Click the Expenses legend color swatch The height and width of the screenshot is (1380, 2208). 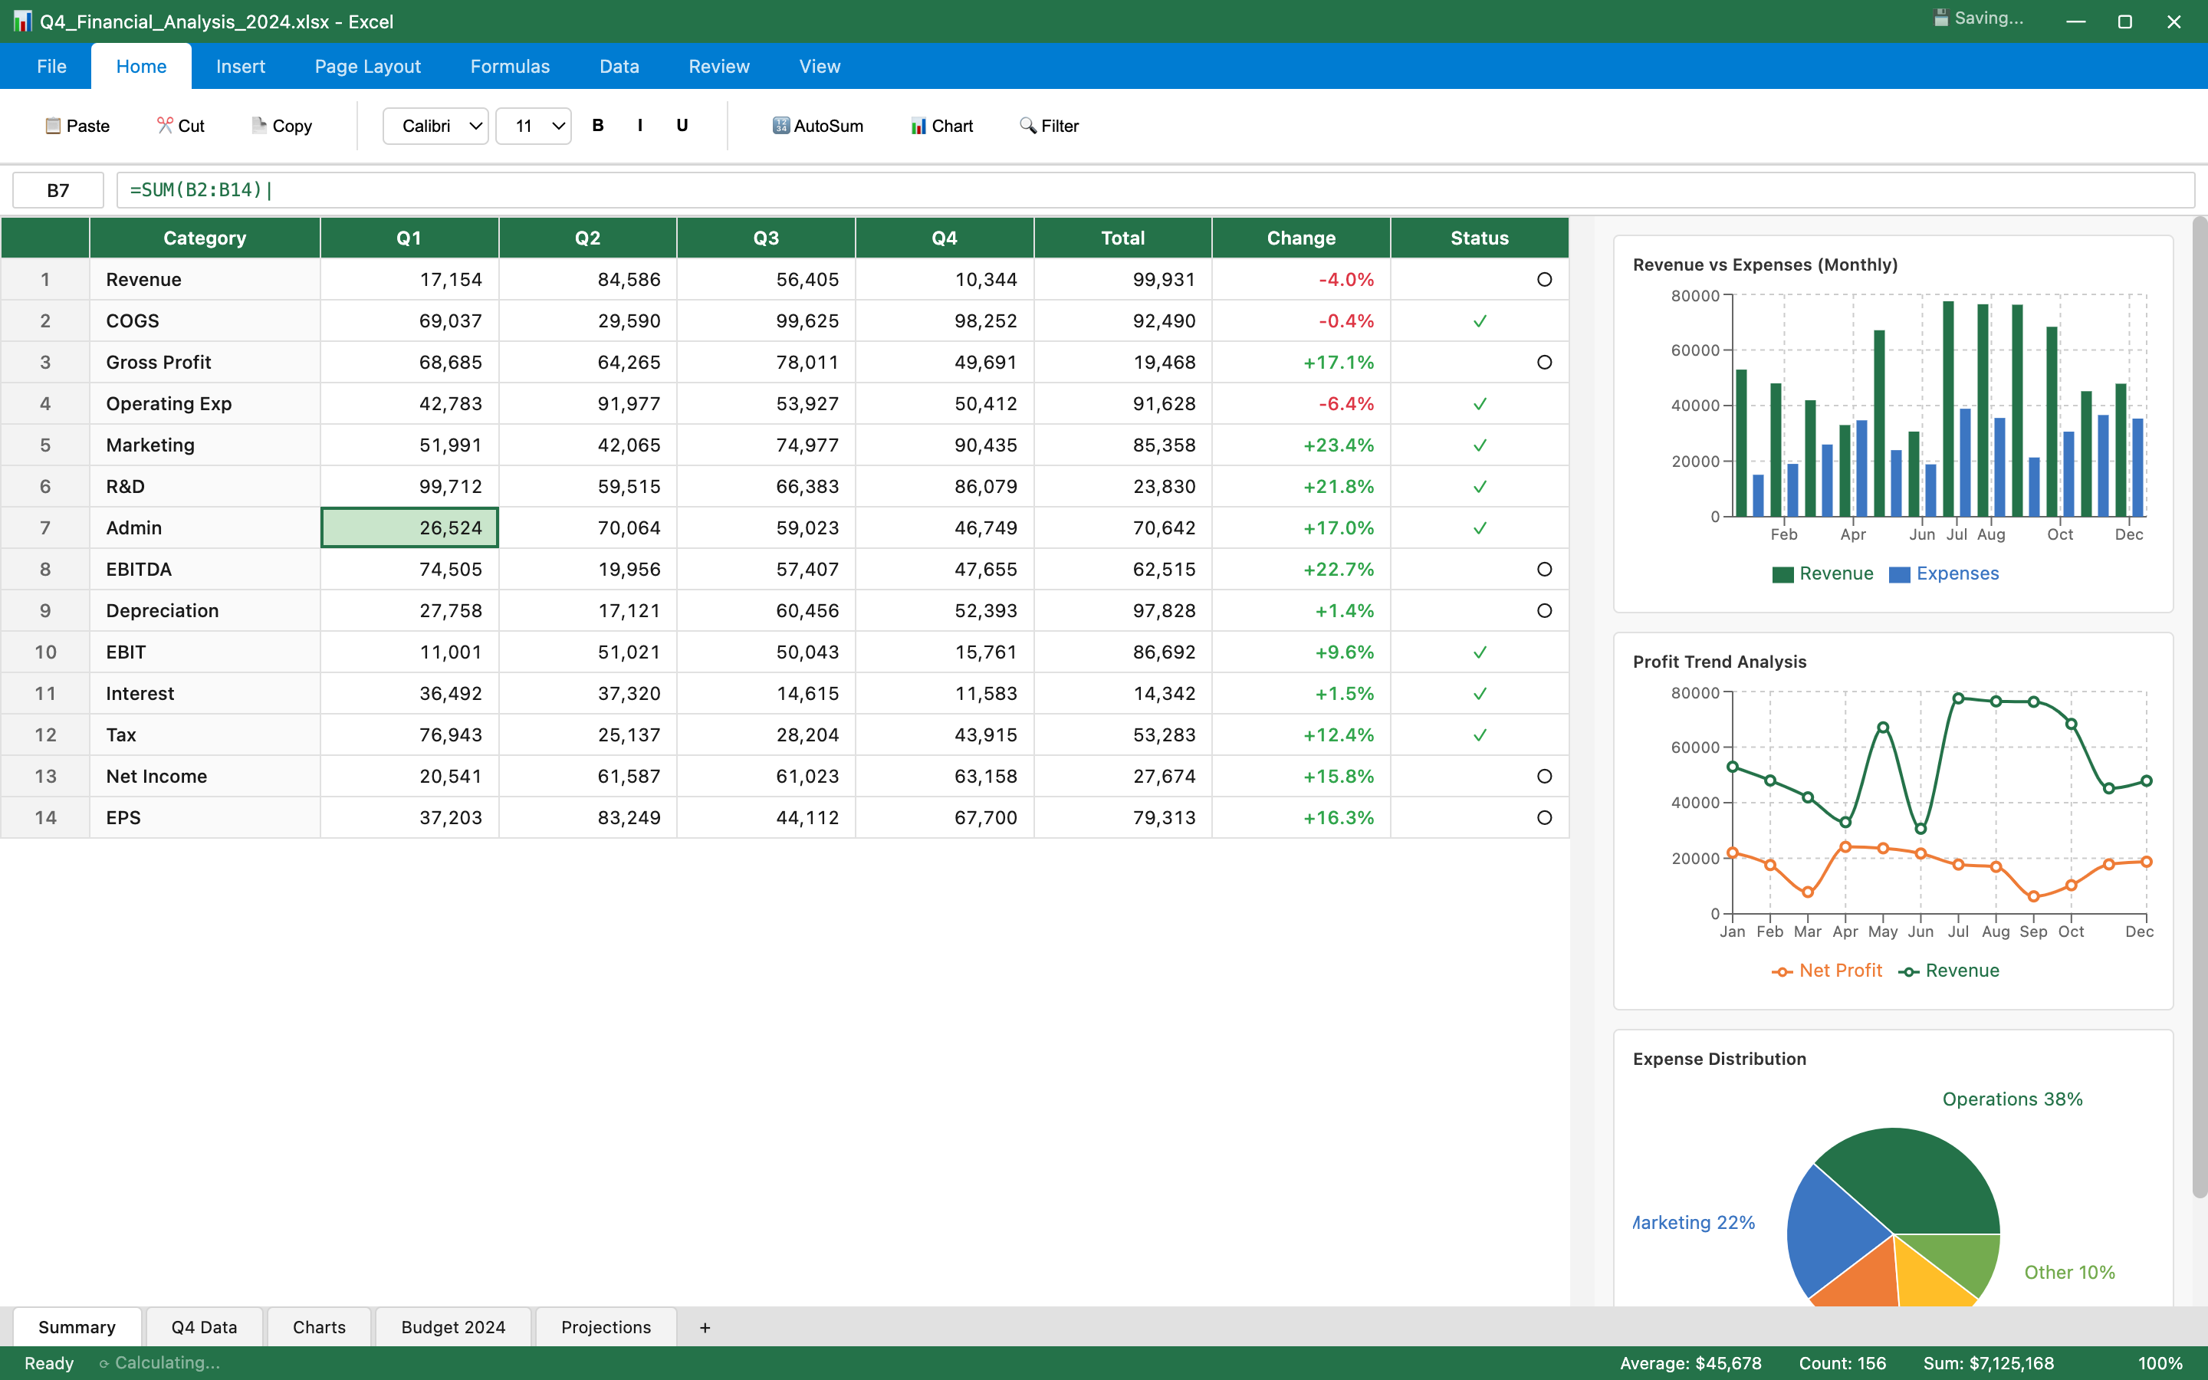[1899, 574]
